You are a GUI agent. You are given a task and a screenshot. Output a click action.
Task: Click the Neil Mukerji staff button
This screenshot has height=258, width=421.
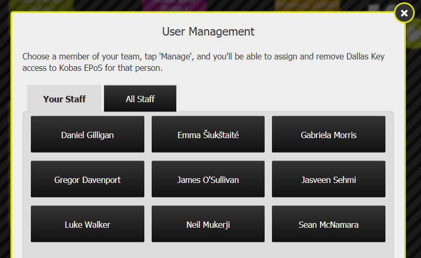pyautogui.click(x=208, y=224)
